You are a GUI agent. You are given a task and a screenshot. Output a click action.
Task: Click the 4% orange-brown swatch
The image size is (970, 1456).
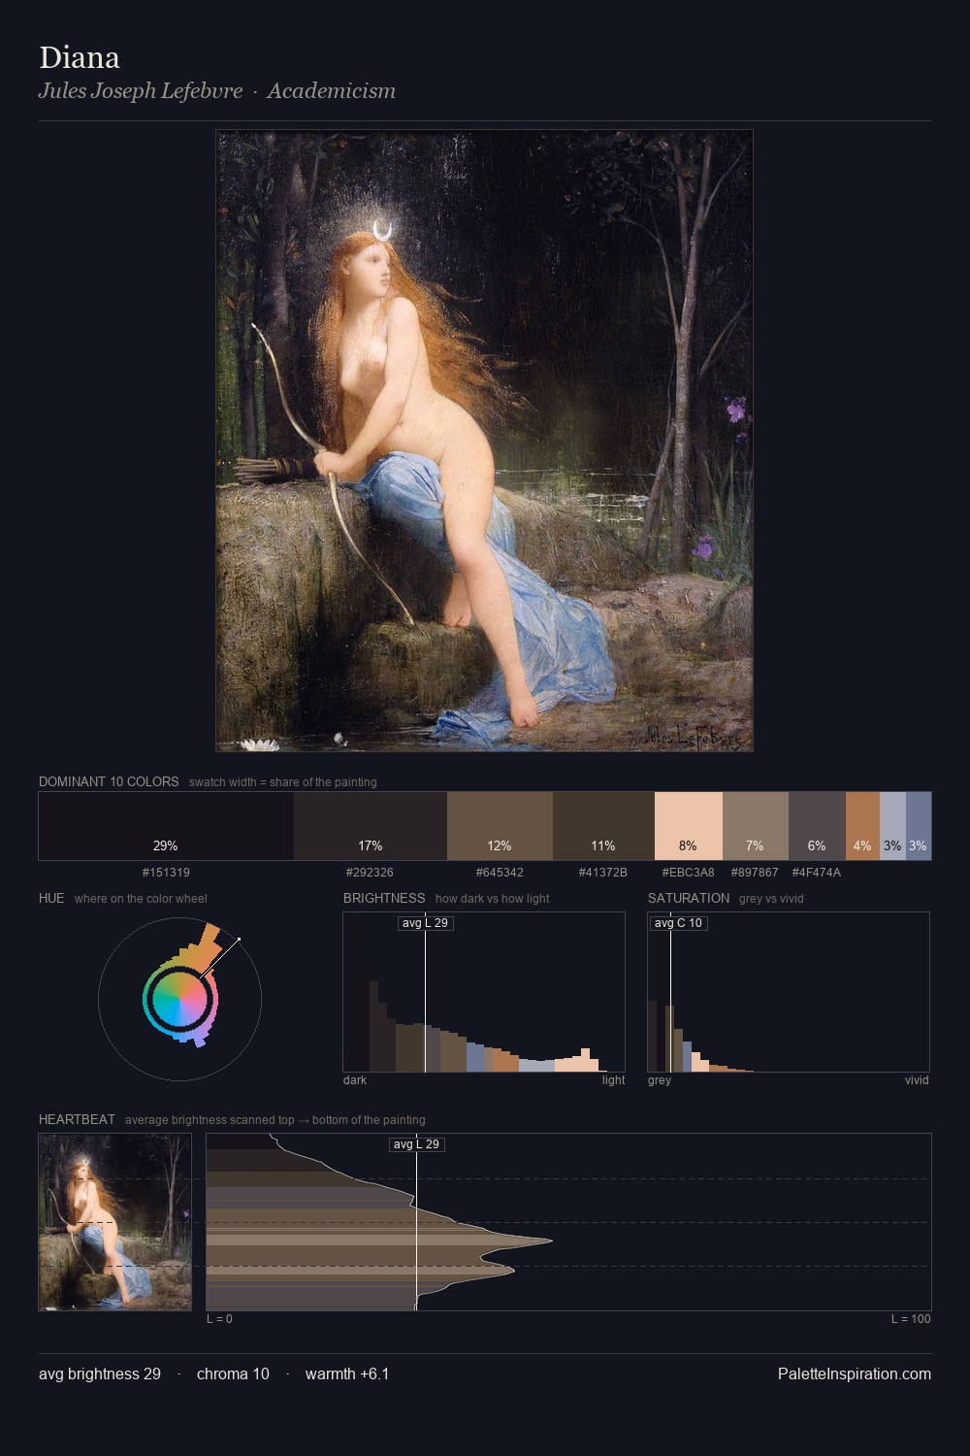coord(862,826)
